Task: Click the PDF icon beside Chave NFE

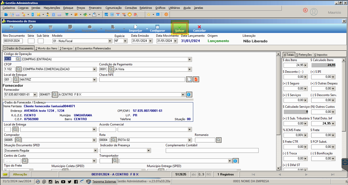Action: [196, 80]
